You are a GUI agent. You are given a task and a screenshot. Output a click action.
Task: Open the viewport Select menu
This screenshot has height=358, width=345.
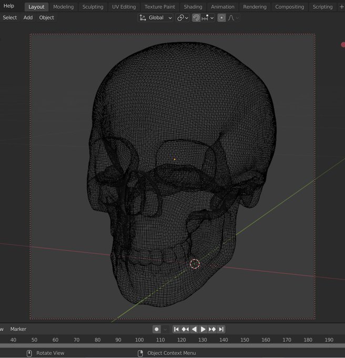click(10, 17)
